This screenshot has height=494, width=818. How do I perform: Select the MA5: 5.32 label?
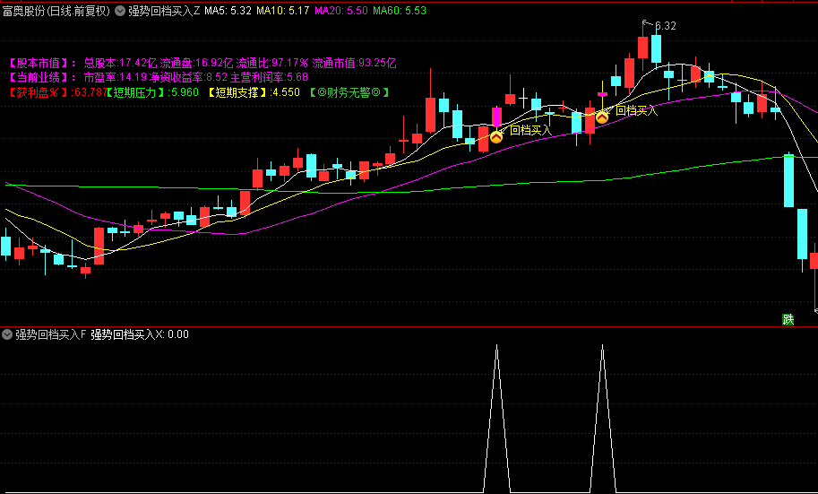(x=228, y=11)
